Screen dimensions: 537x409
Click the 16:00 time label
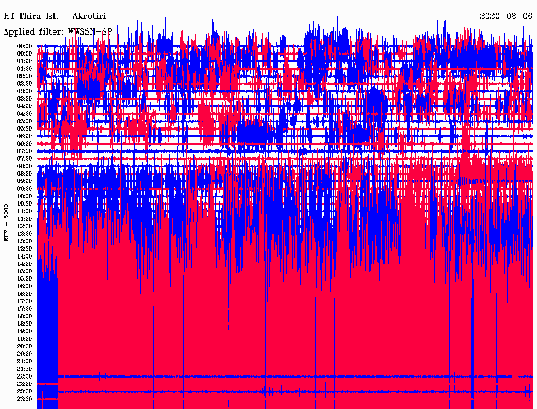tap(25, 286)
